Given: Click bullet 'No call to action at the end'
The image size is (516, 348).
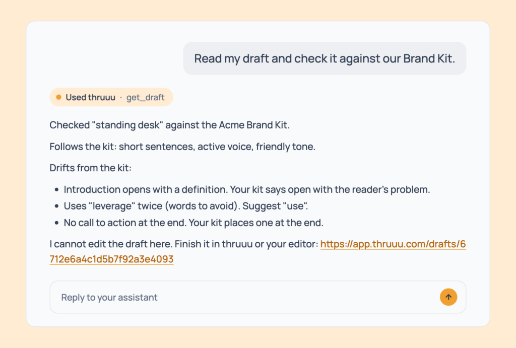Looking at the screenshot, I should point(193,223).
